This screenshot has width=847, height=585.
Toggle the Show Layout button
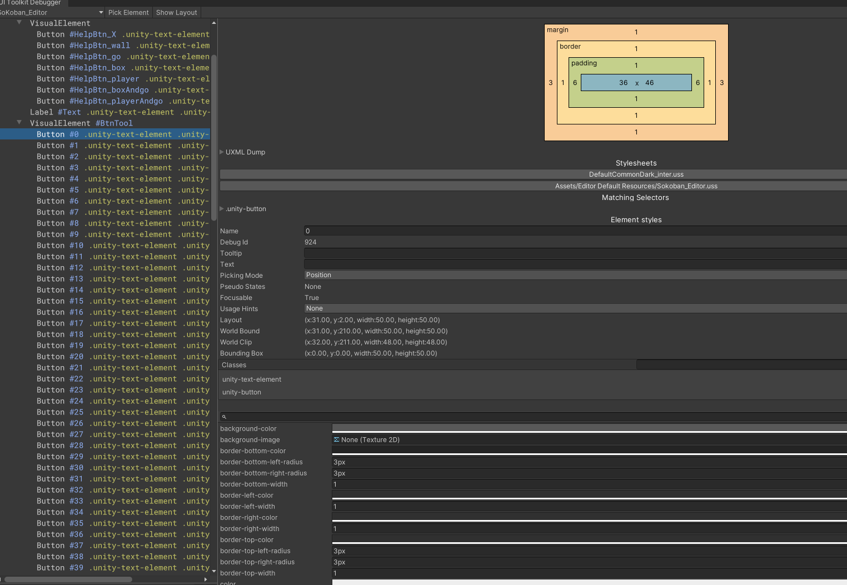(x=176, y=12)
